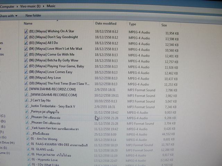The image size is (222, 166).
Task: Click Music in the address path
Action: (x=51, y=6)
